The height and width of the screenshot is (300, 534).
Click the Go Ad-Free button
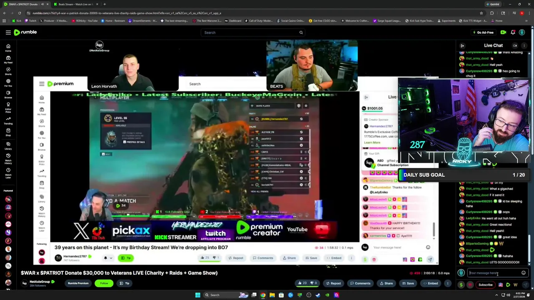(x=483, y=32)
